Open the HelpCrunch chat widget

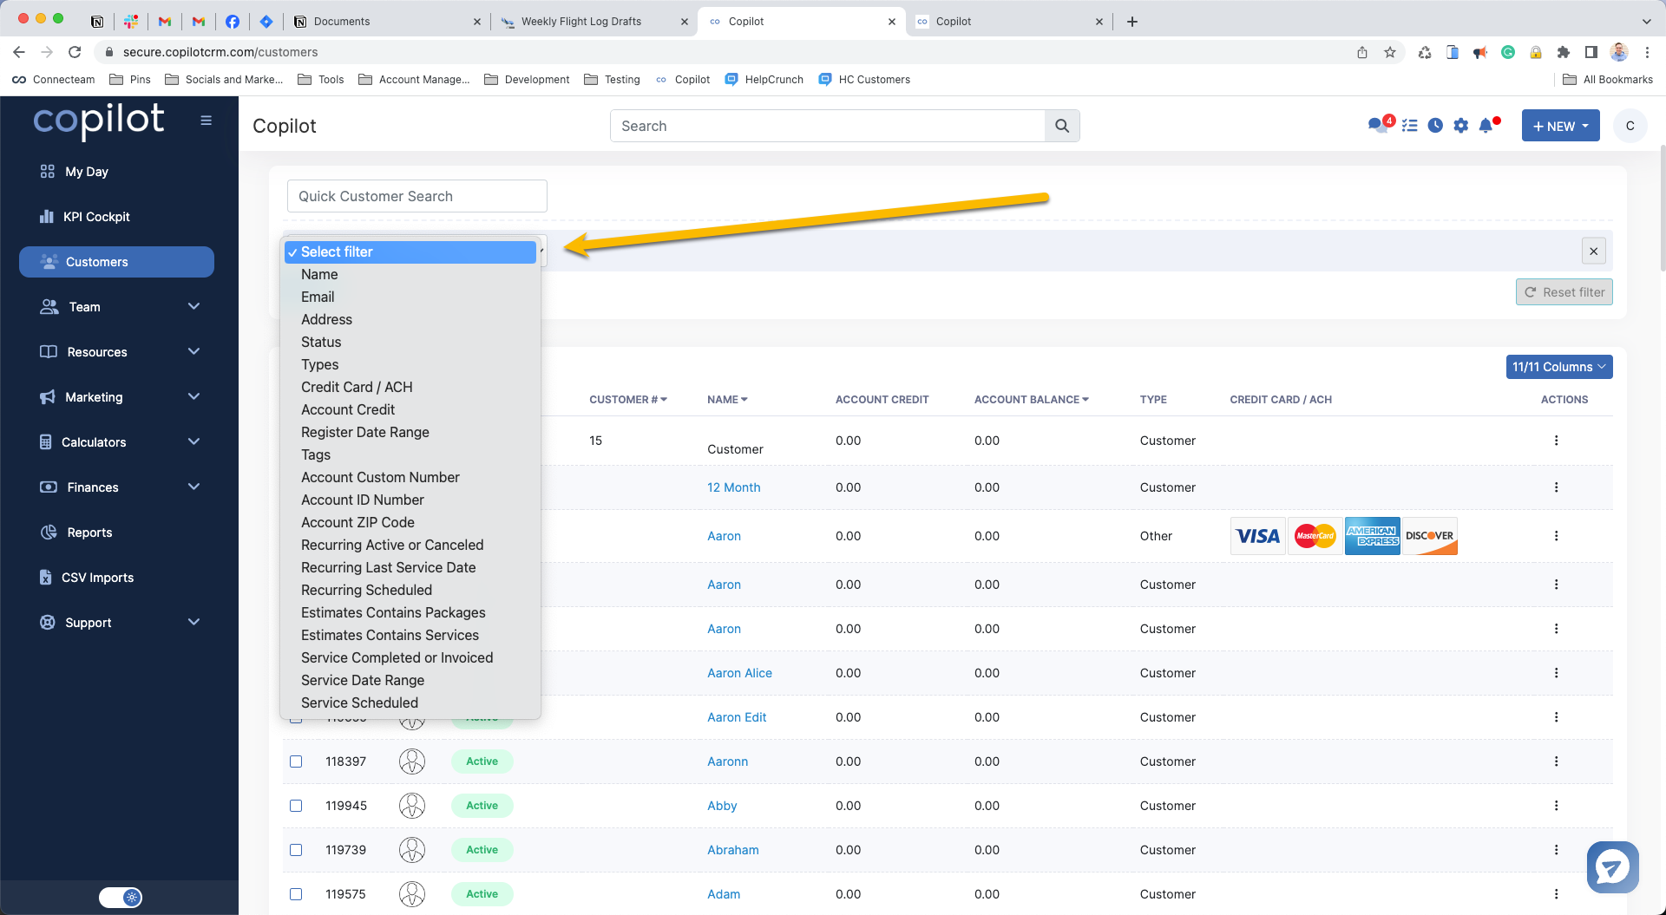(1612, 867)
